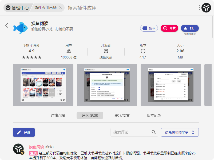
Task: Click the pink author name 摸鱼阅读
Action: pos(37,147)
